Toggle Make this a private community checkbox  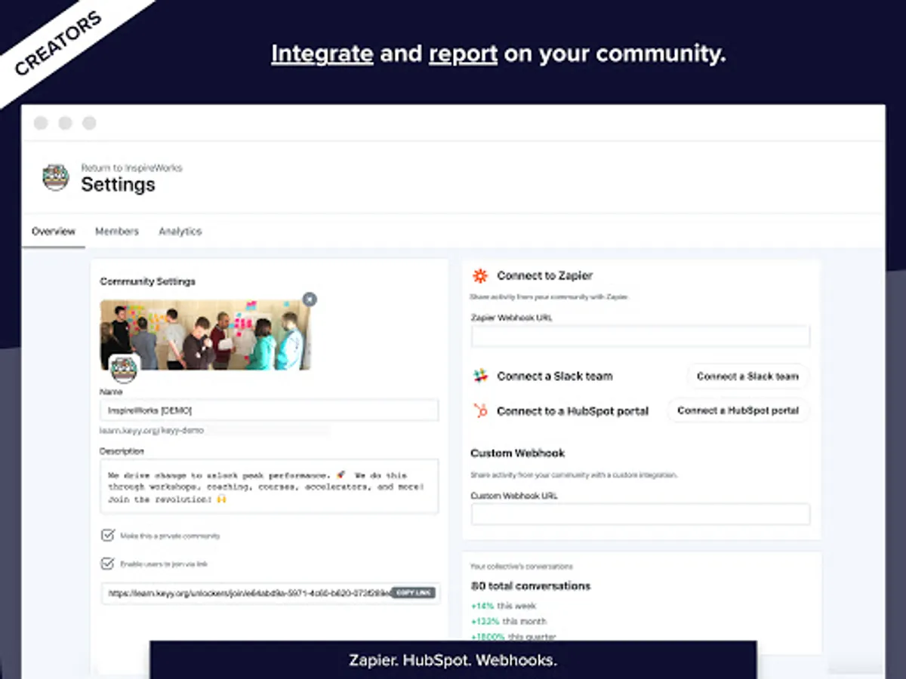tap(107, 535)
